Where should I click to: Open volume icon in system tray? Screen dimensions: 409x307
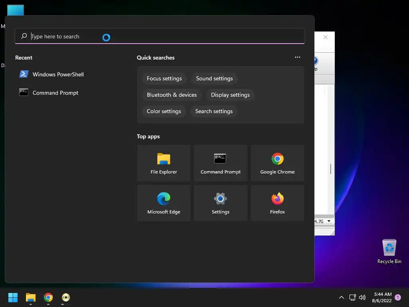tap(362, 297)
